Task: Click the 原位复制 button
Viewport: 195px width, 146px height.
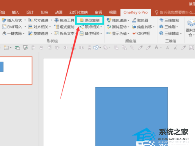Action: pos(90,20)
